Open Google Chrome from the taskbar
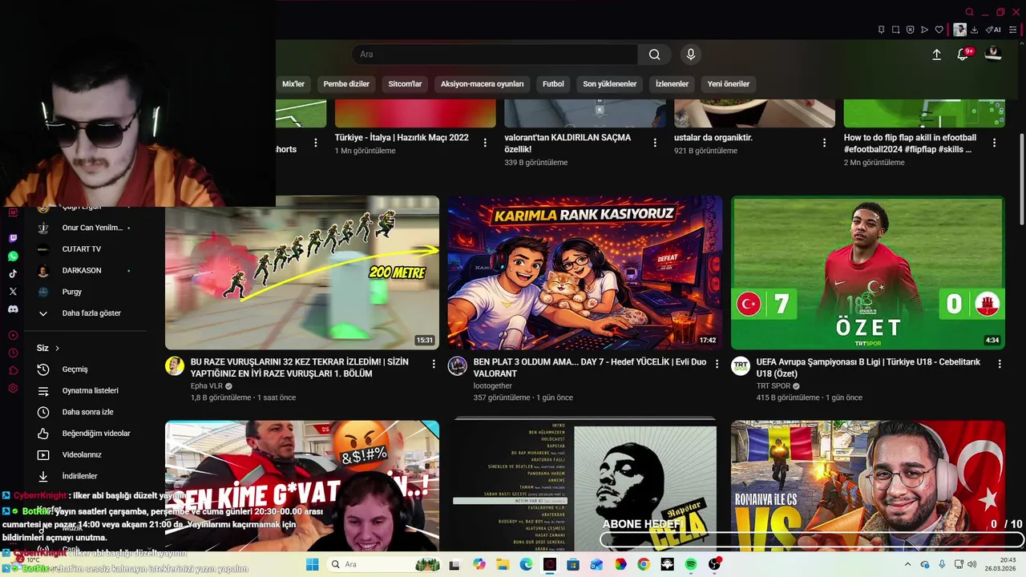 pyautogui.click(x=644, y=564)
